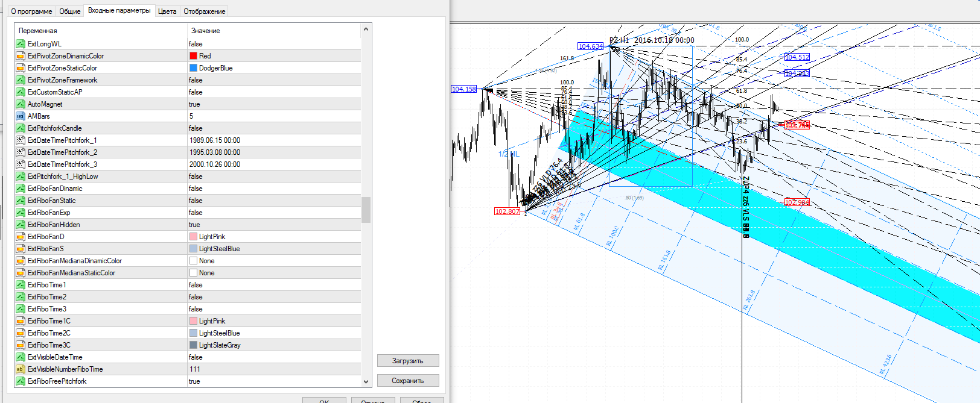
Task: Click the parameter list scroll-down arrow
Action: point(366,381)
